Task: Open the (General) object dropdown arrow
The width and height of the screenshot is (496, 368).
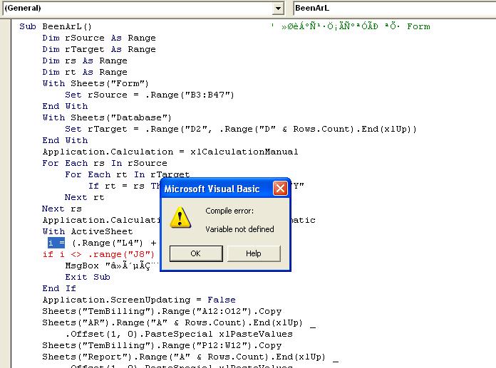Action: coord(277,8)
